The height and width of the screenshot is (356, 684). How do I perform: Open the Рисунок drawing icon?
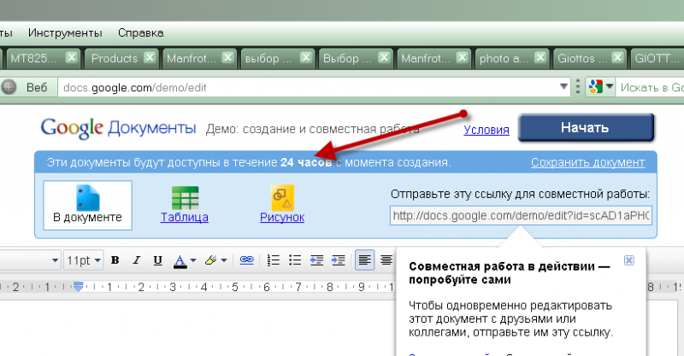pyautogui.click(x=282, y=198)
